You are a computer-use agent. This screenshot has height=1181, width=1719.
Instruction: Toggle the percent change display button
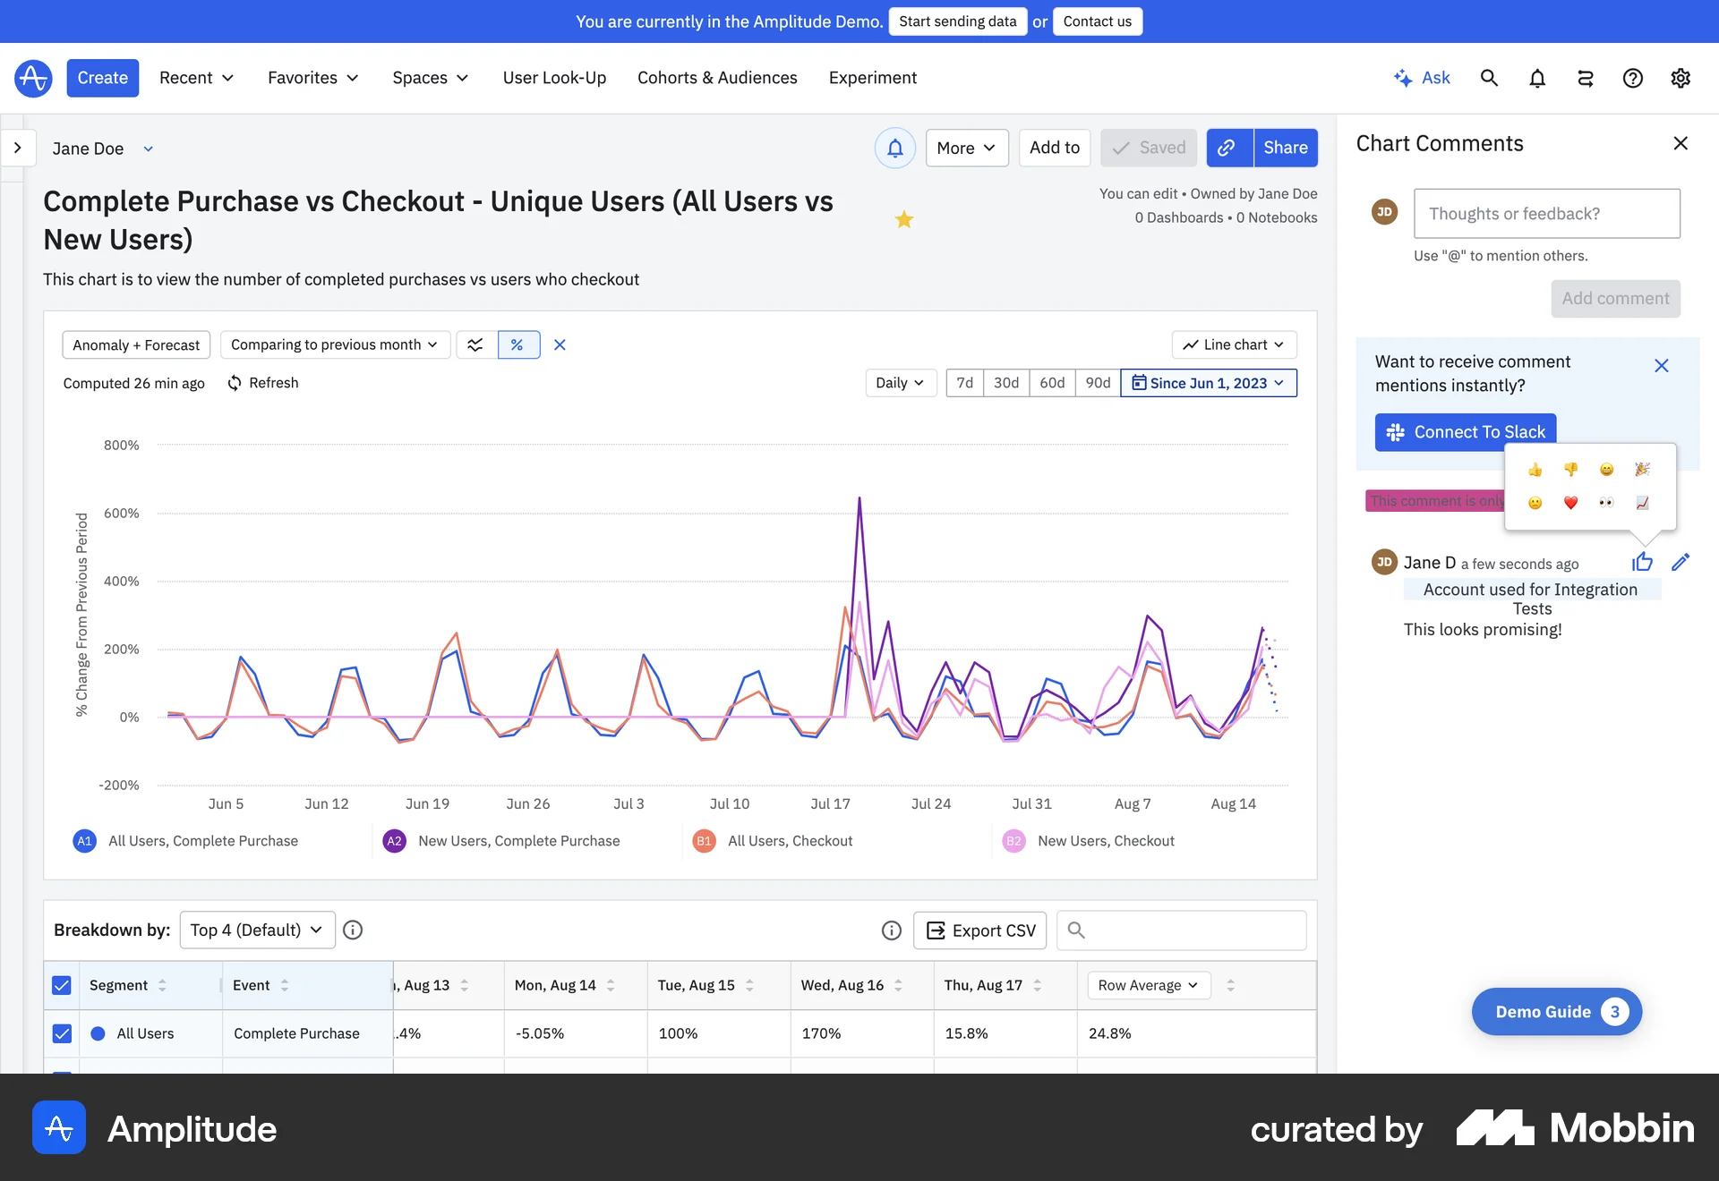517,344
